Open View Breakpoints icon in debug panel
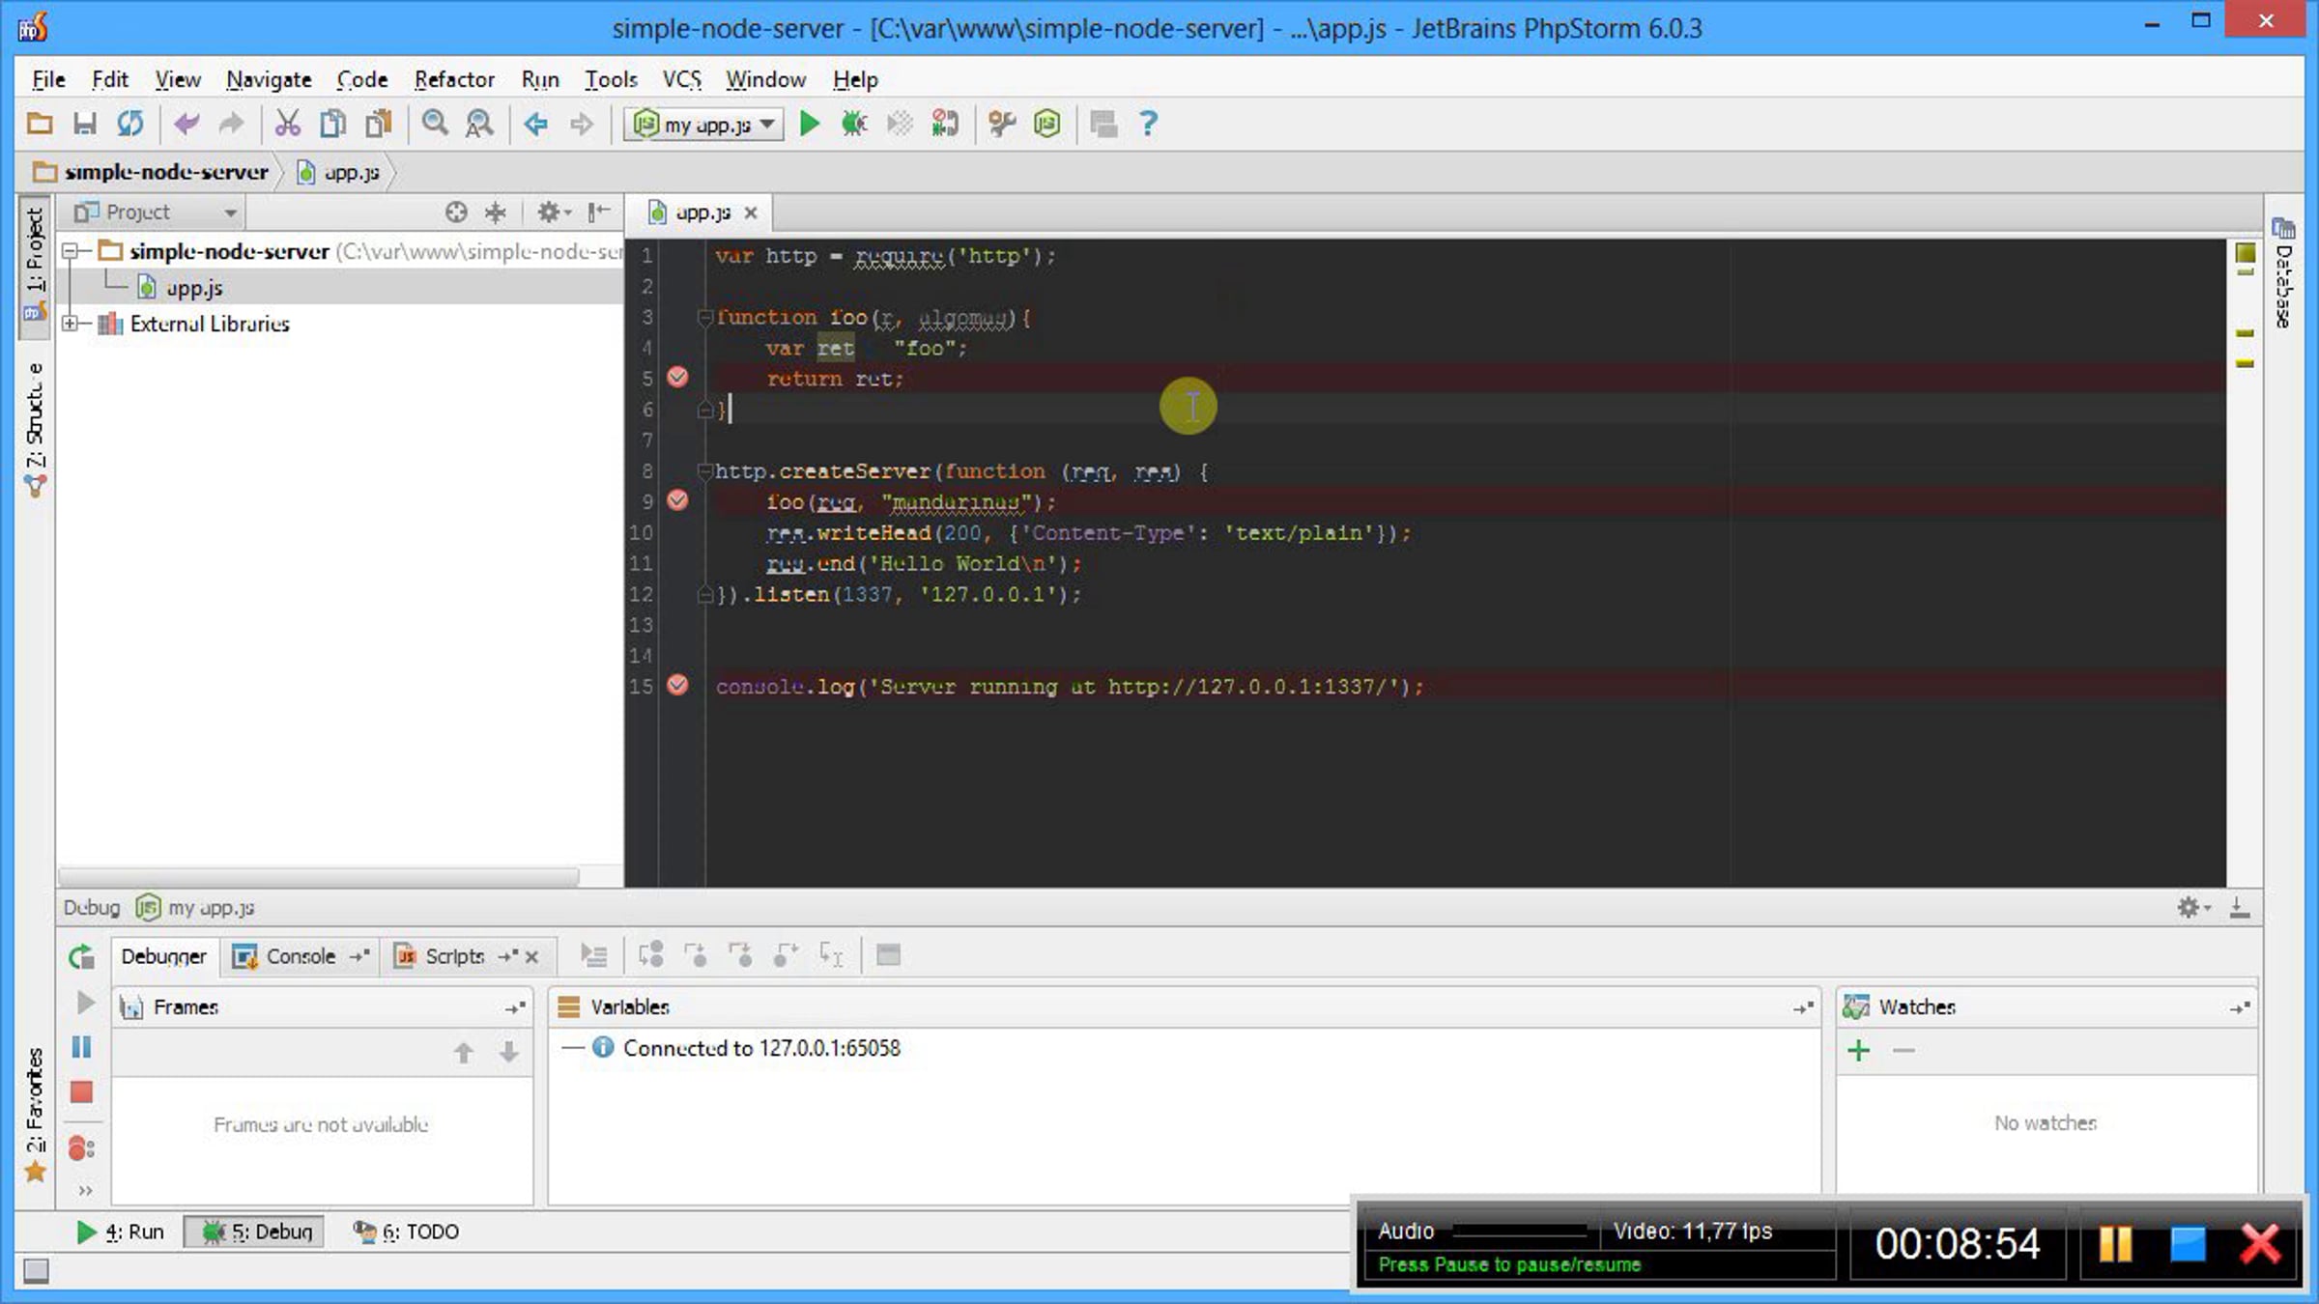The image size is (2319, 1304). coord(82,1148)
